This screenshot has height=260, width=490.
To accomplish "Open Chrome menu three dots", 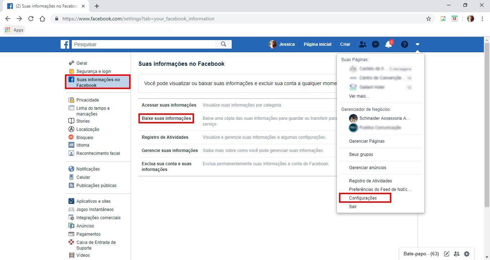I will (482, 19).
